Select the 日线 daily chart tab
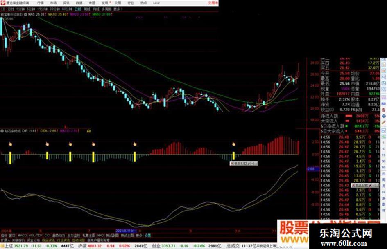 (78, 9)
